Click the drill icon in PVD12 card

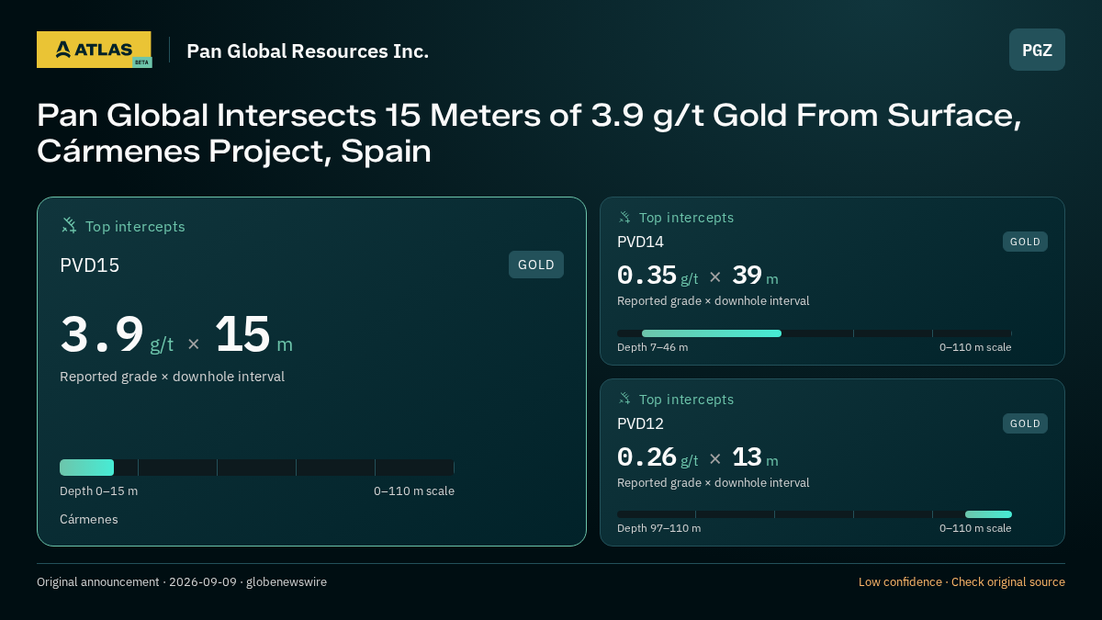624,399
